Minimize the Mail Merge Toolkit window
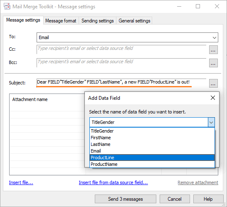This screenshot has height=207, width=227. pos(179,6)
